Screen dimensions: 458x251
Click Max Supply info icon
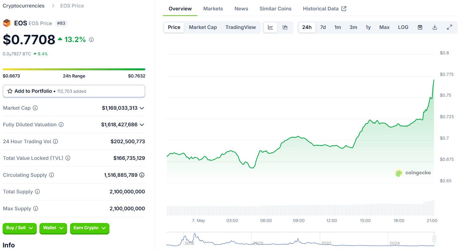pyautogui.click(x=36, y=209)
